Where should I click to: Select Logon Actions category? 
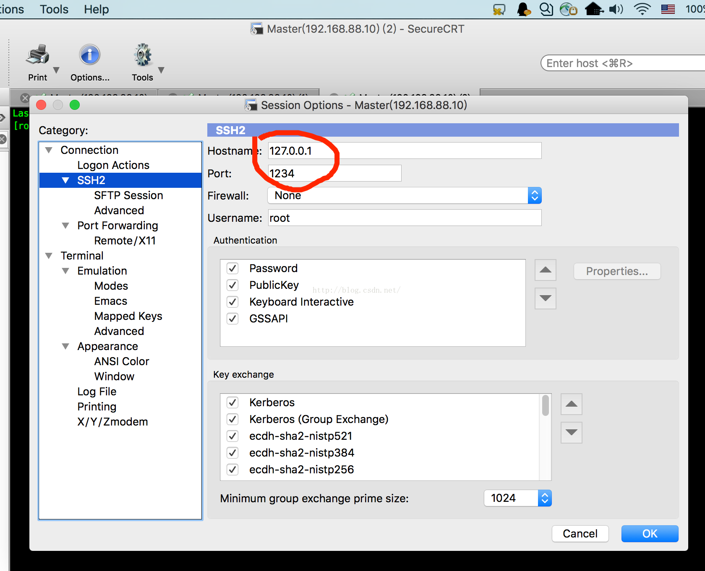tap(113, 165)
